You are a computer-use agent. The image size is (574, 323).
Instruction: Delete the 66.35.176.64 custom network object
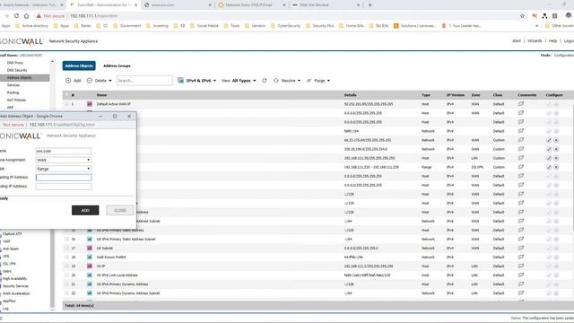[556, 140]
